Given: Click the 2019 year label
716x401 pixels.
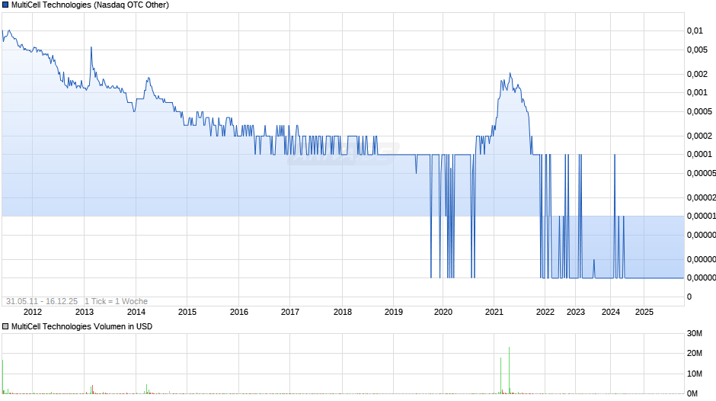Looking at the screenshot, I should pos(394,312).
